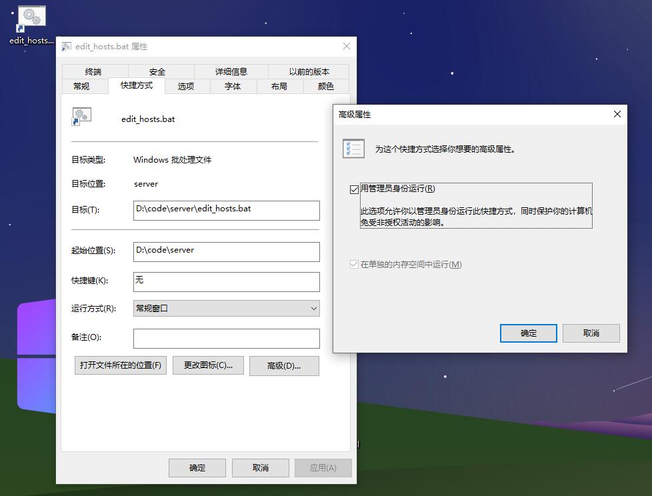Viewport: 652px width, 496px height.
Task: Open the 以前的版本 tab
Action: [309, 71]
